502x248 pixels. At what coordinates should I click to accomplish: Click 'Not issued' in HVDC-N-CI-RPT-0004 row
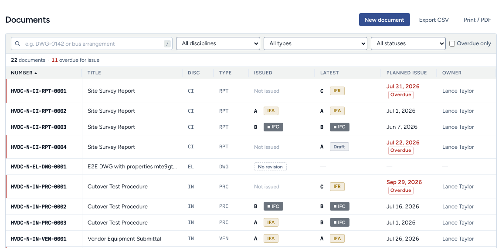tap(267, 147)
